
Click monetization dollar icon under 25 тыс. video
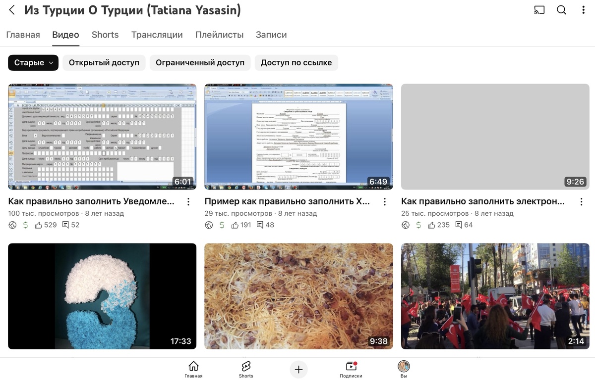418,225
